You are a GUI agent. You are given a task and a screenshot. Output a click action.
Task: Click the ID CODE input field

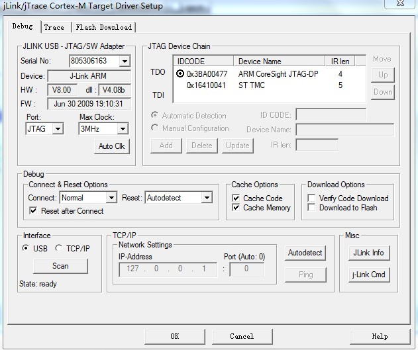click(331, 114)
